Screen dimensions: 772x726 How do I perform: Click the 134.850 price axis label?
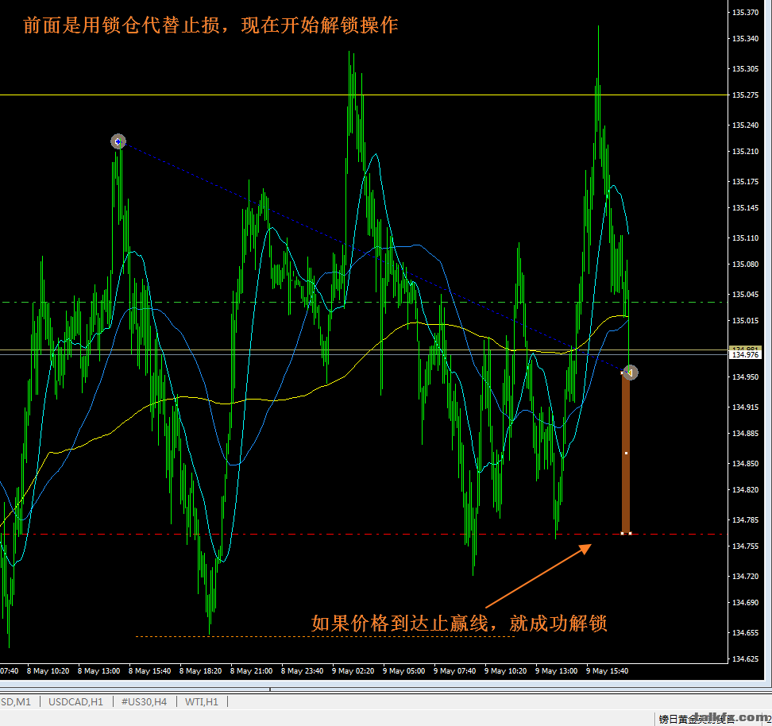[x=746, y=463]
